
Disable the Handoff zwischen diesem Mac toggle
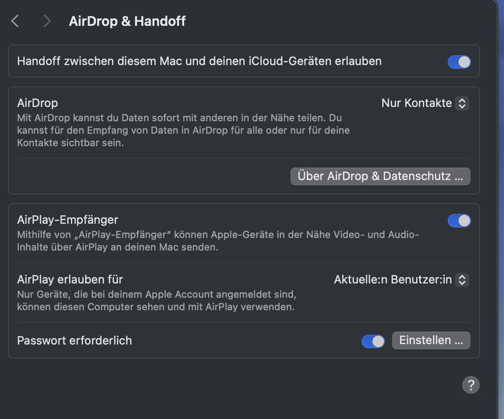pyautogui.click(x=459, y=62)
